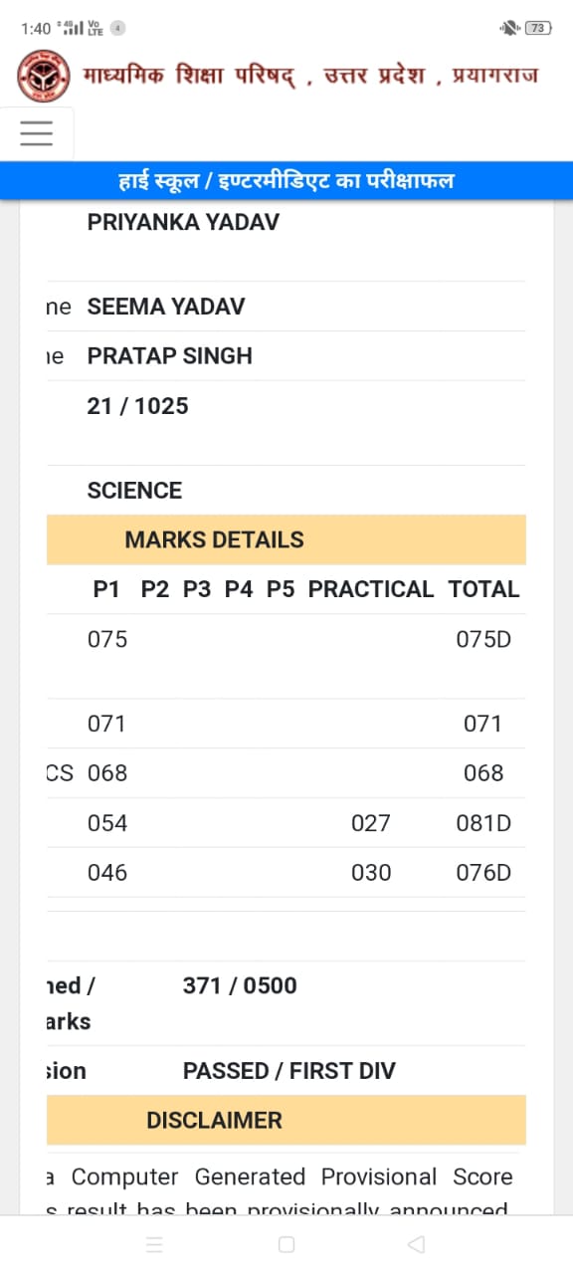Tap the battery indicator in status bar
The height and width of the screenshot is (1274, 573).
click(537, 28)
